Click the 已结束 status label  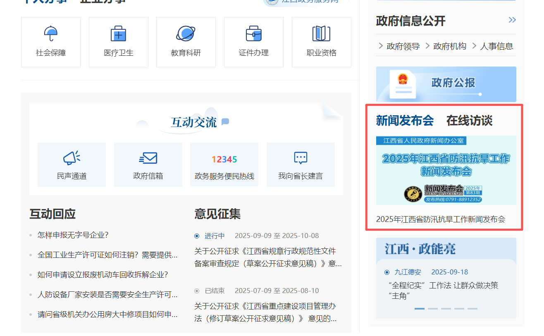(215, 291)
